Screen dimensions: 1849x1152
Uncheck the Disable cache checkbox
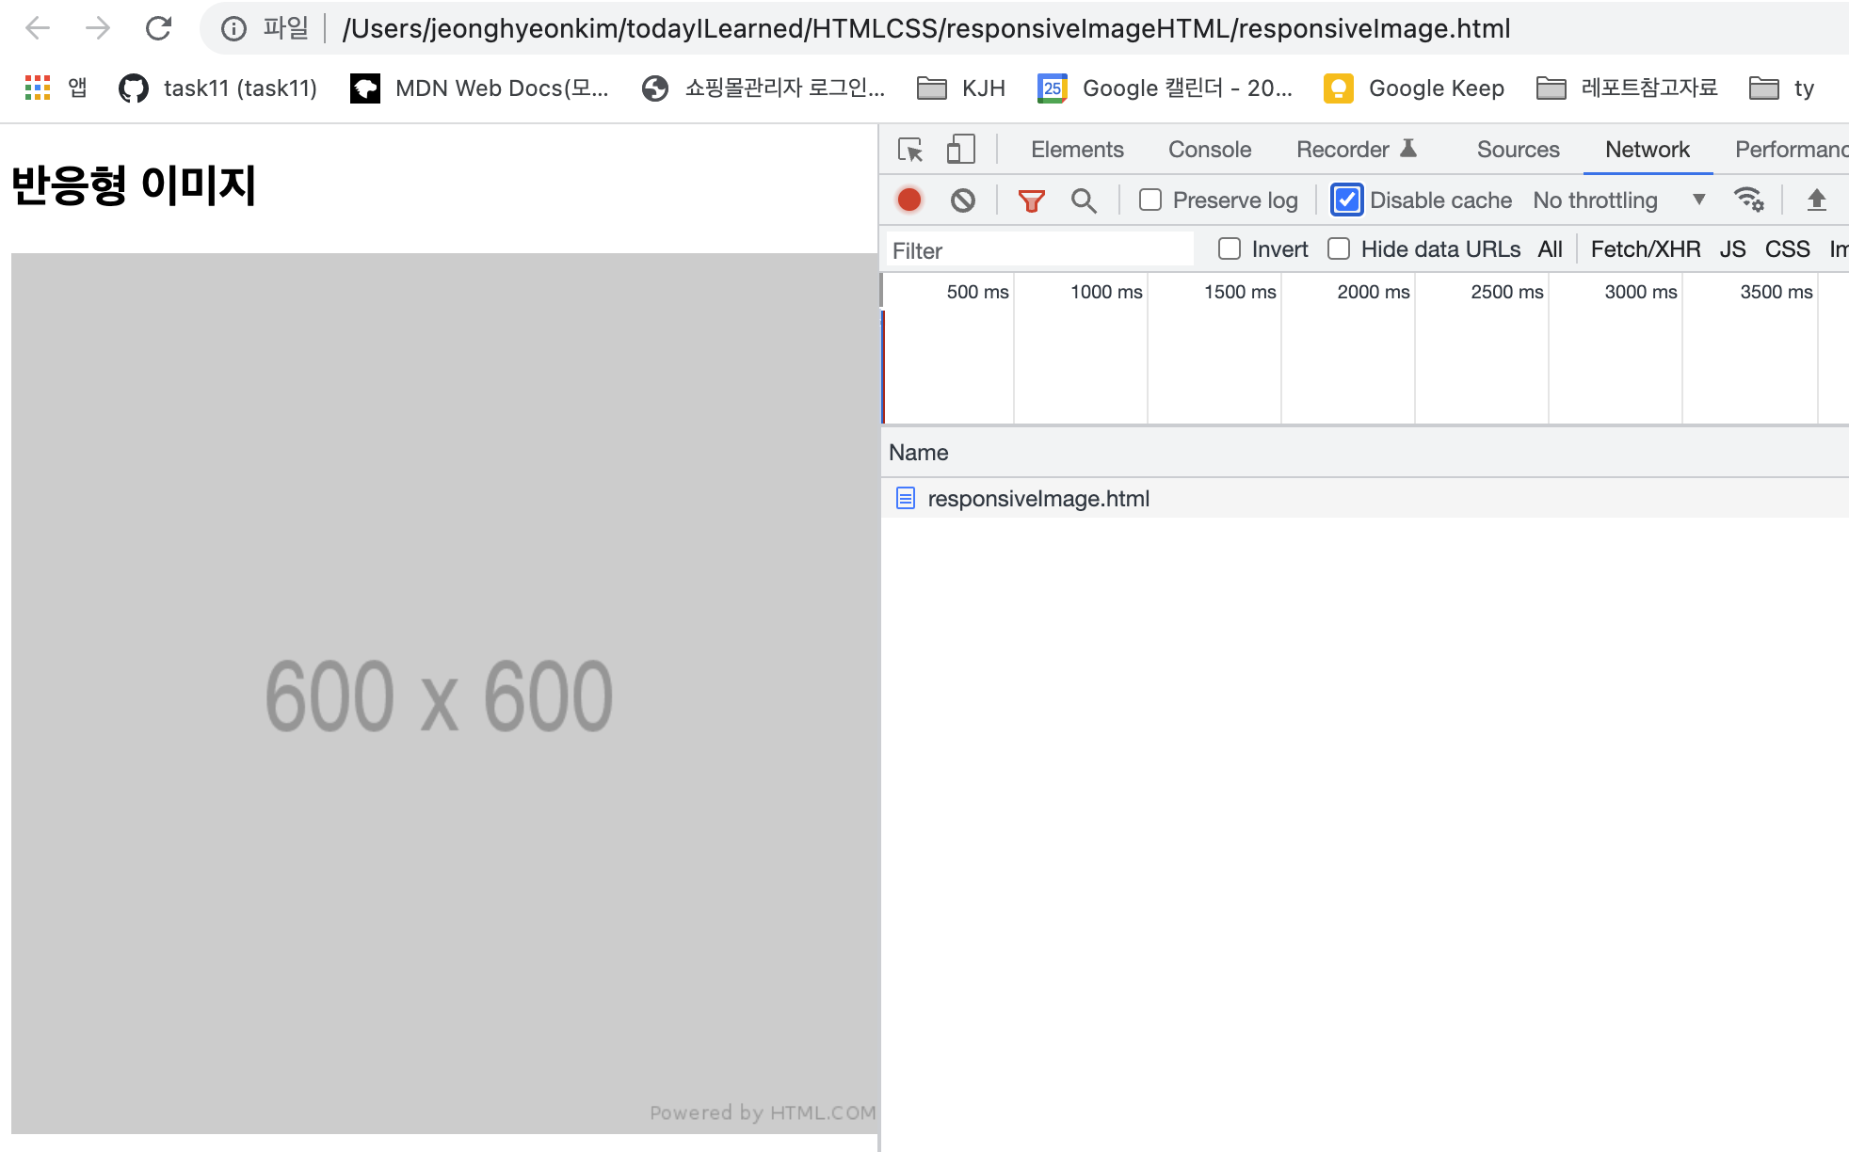1347,200
